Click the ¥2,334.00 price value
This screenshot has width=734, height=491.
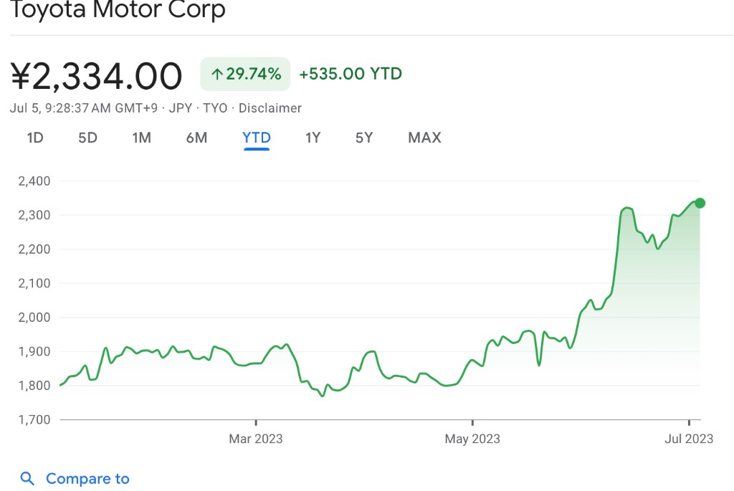point(97,76)
